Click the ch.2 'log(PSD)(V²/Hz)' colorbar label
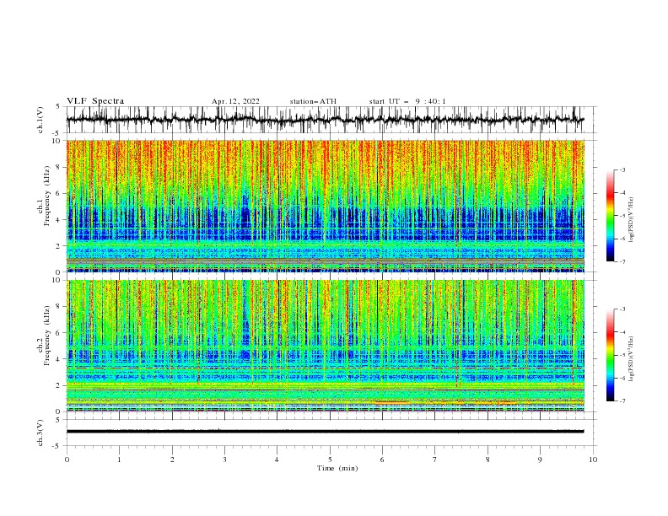The height and width of the screenshot is (516, 668). click(x=631, y=359)
